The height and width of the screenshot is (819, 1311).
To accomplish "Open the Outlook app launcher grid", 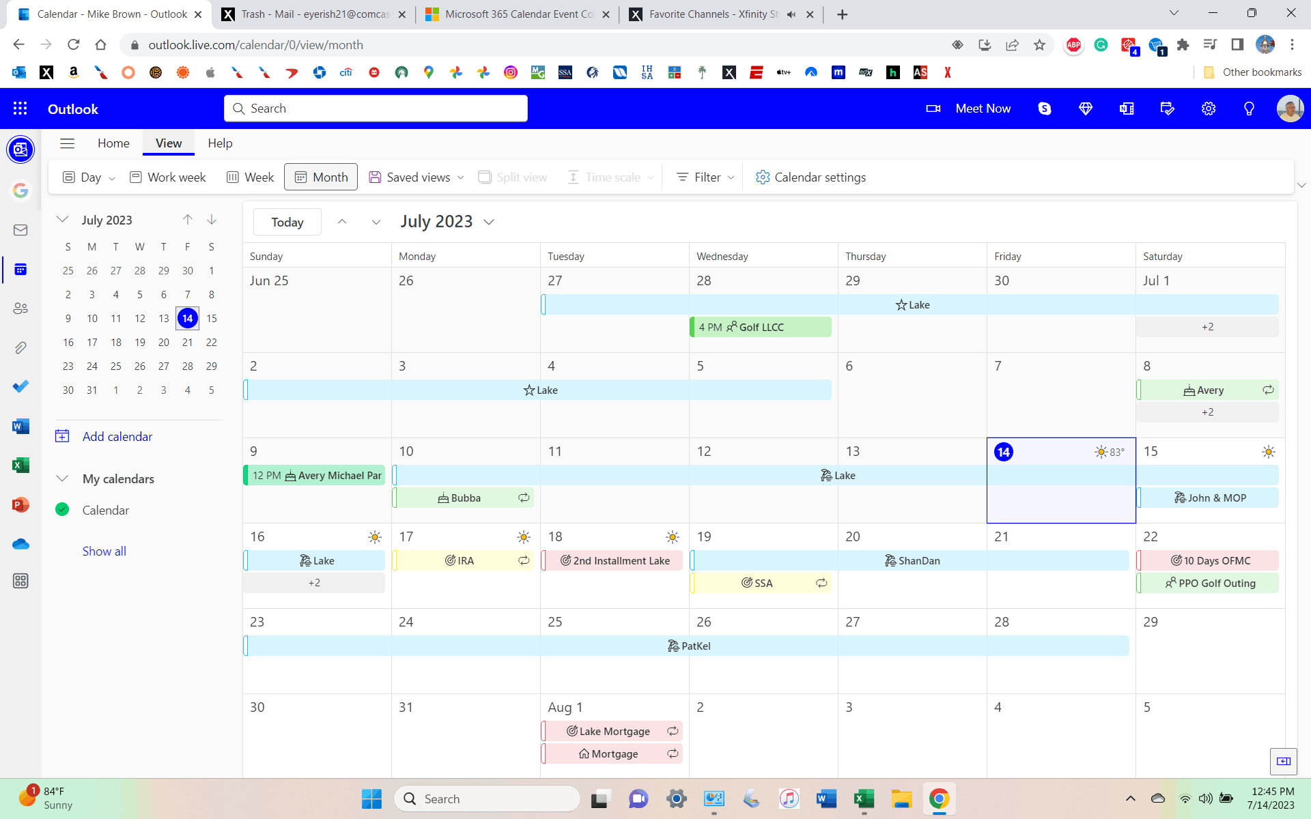I will pos(20,109).
